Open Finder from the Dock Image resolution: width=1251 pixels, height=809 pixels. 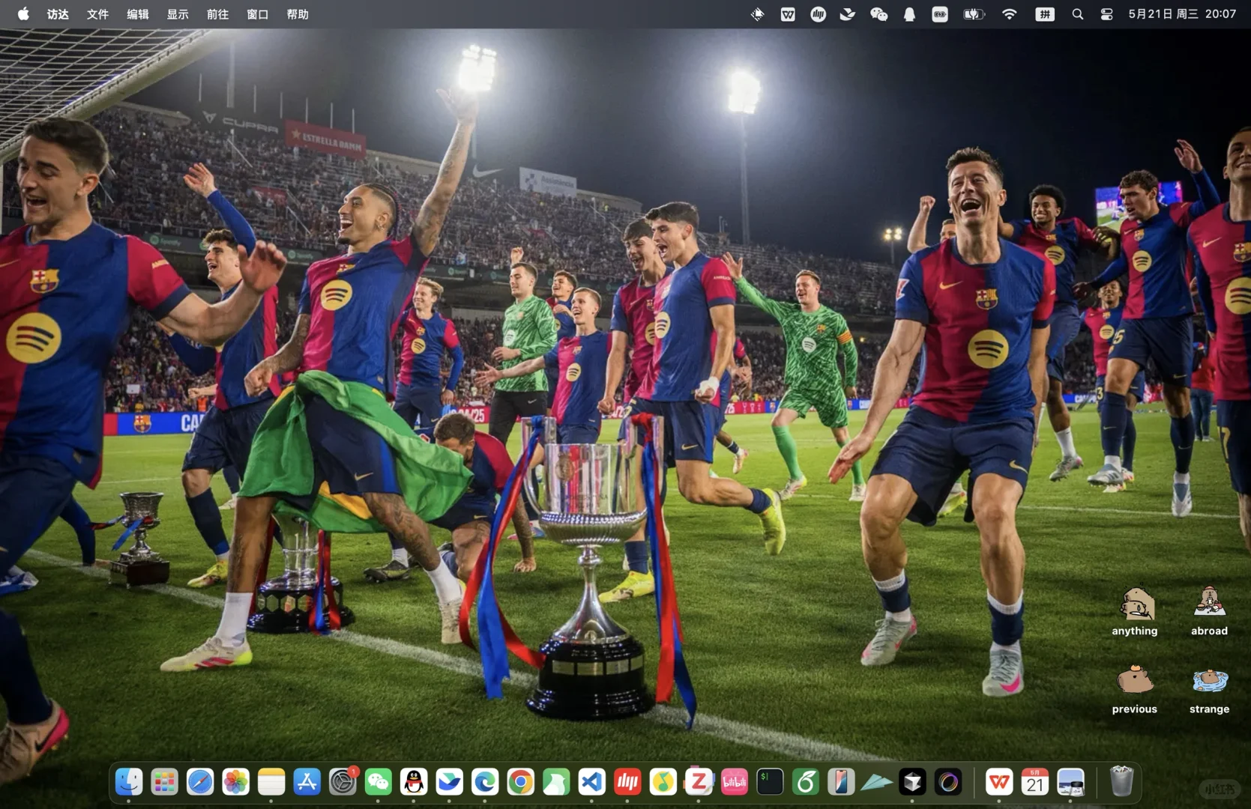point(129,782)
